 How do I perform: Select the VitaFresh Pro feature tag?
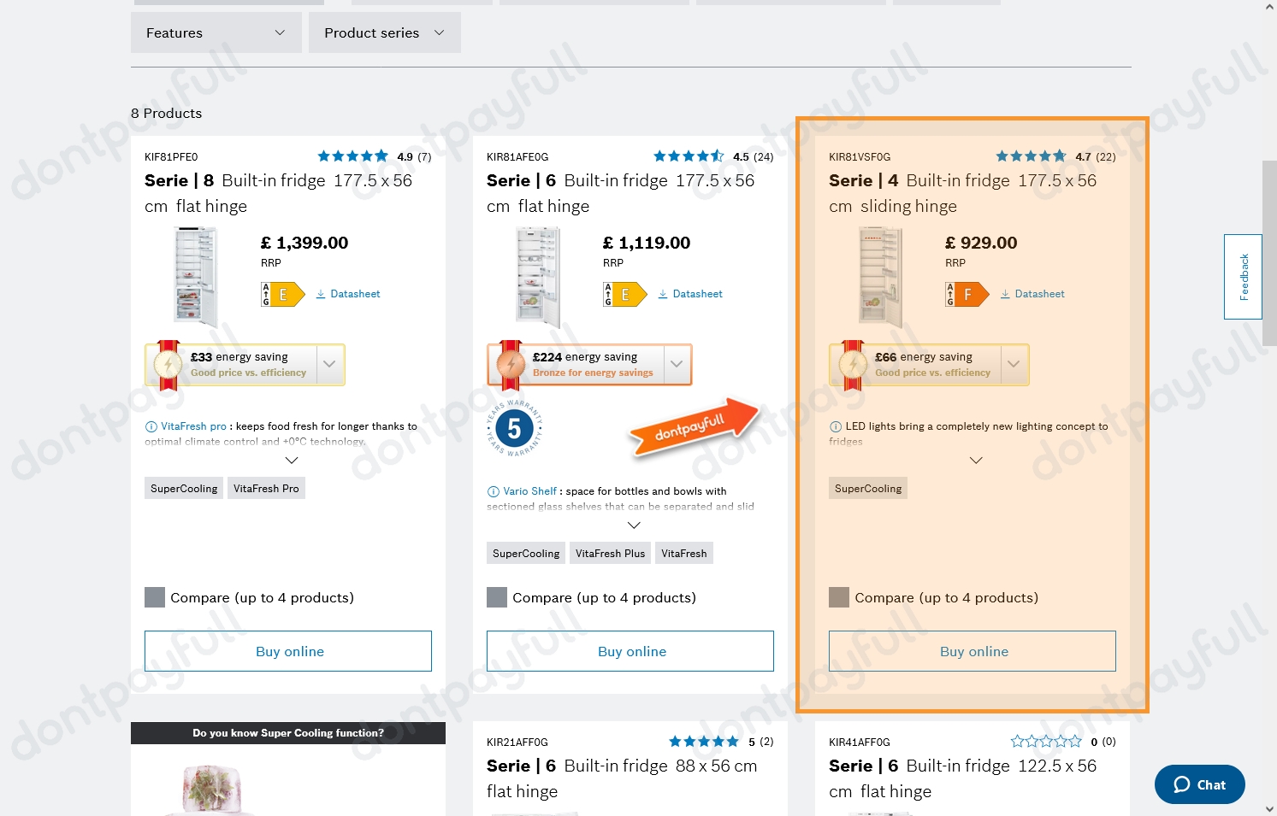pos(266,489)
